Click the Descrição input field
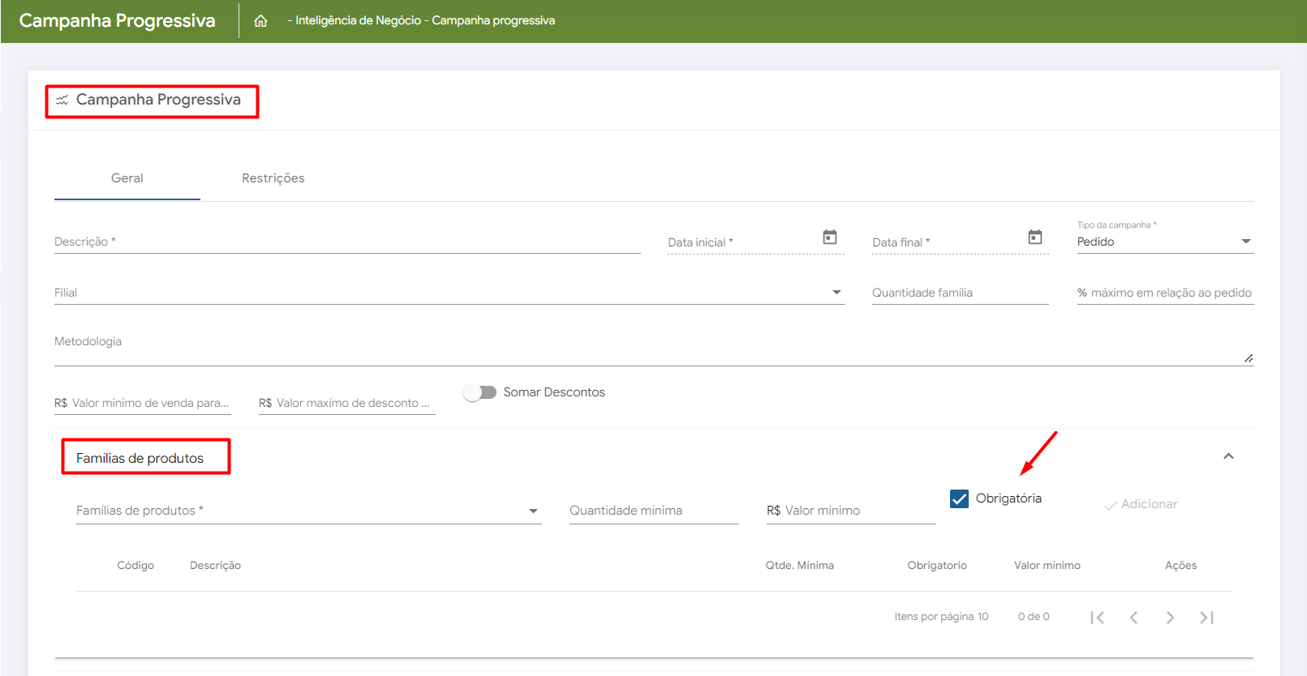 (x=347, y=242)
